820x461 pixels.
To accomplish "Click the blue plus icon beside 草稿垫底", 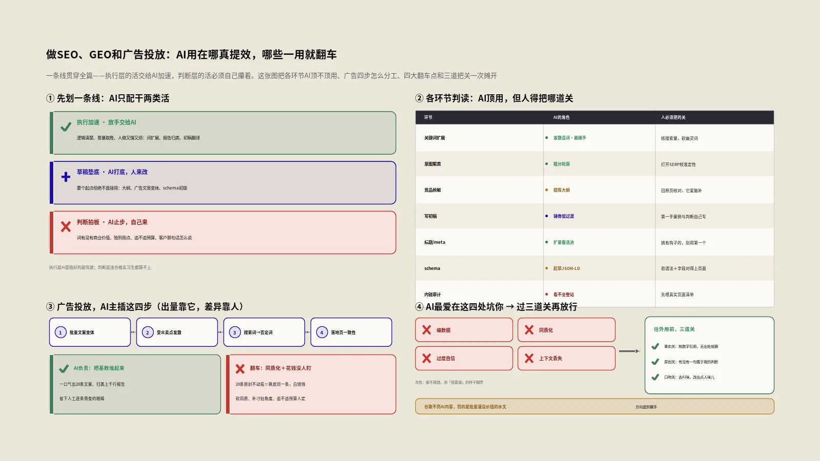I will pyautogui.click(x=66, y=177).
